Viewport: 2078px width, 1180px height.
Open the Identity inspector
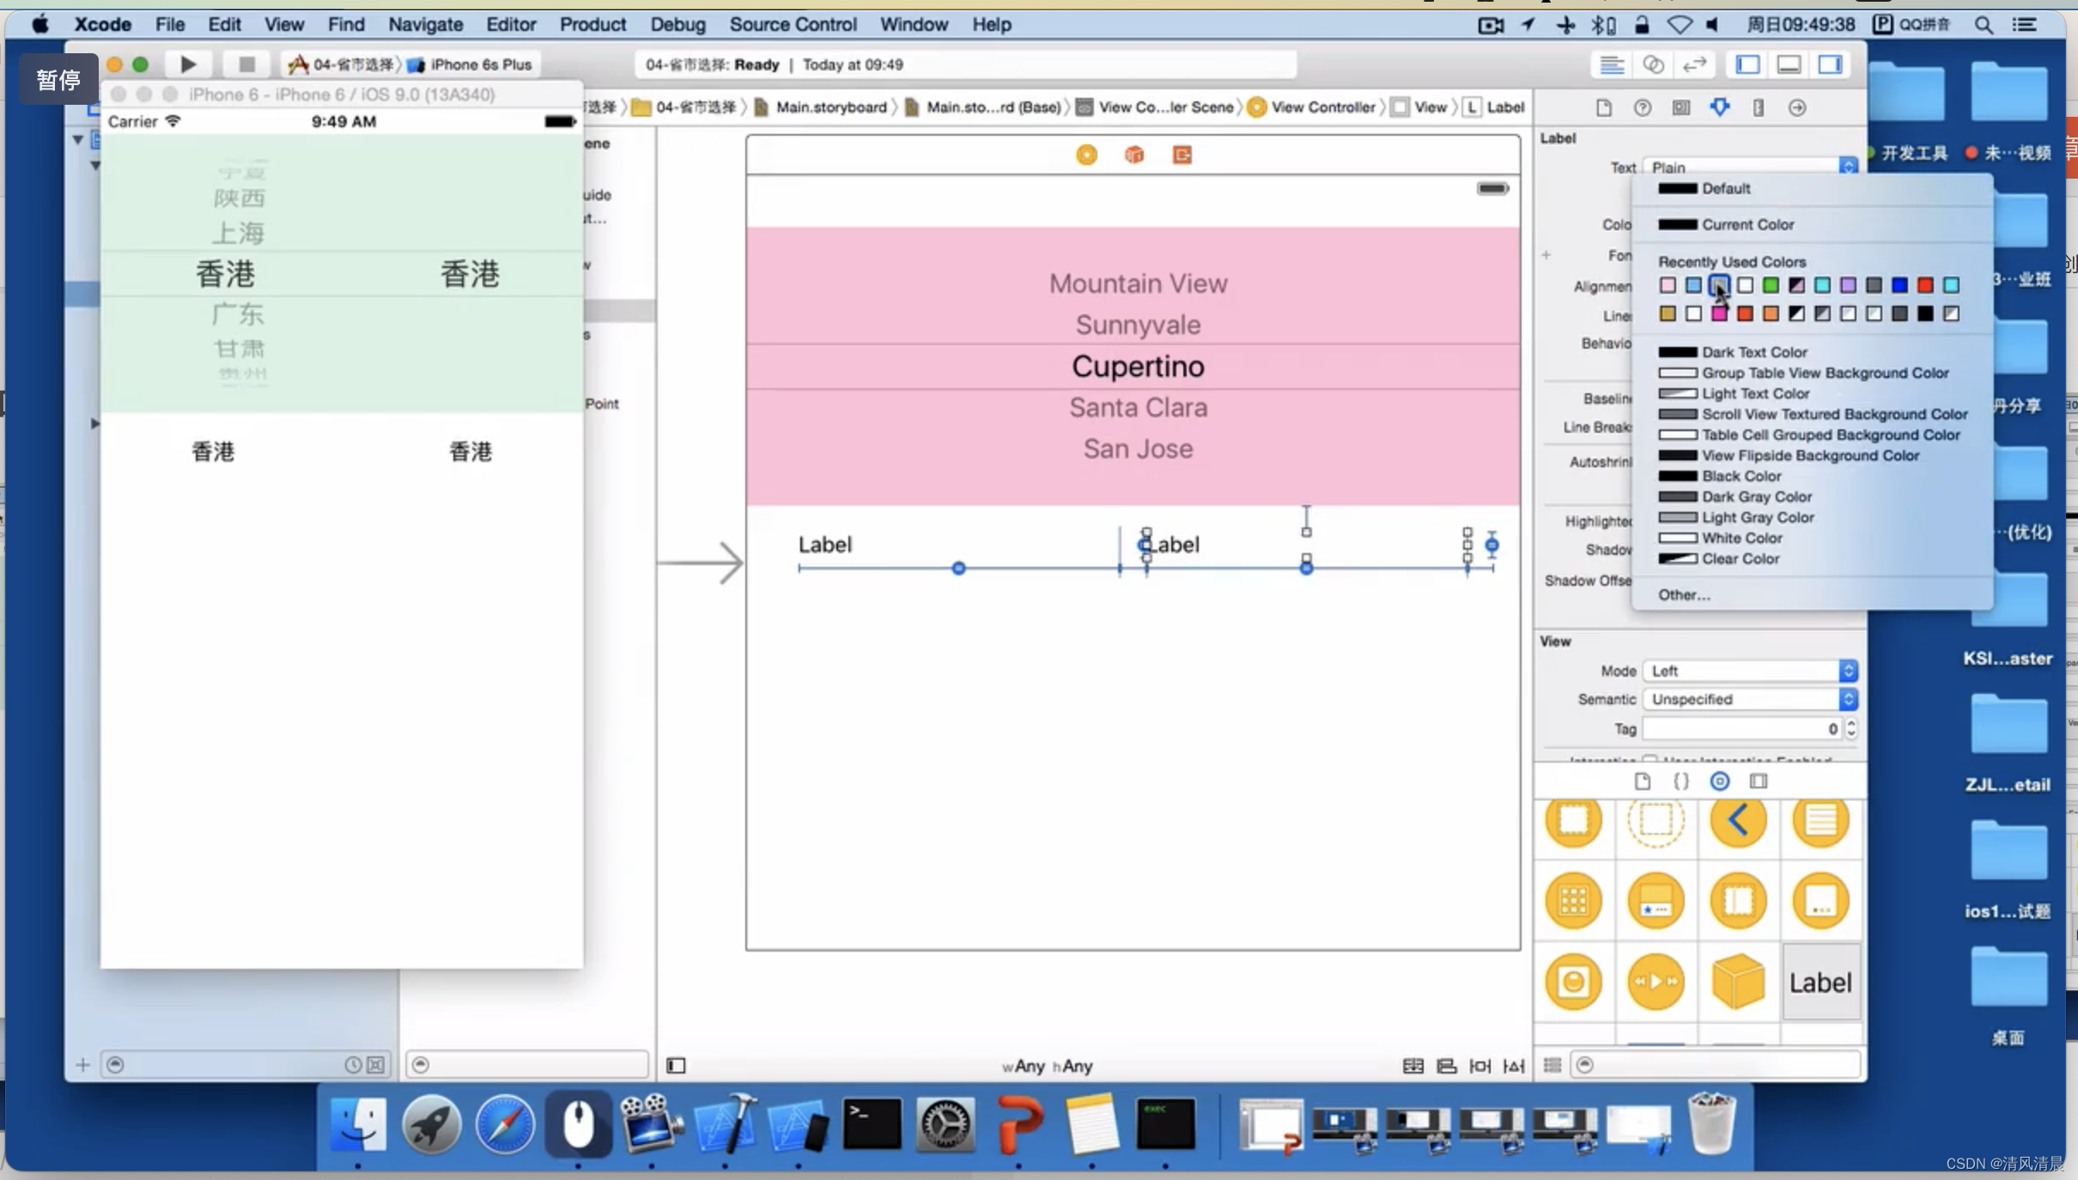1680,107
